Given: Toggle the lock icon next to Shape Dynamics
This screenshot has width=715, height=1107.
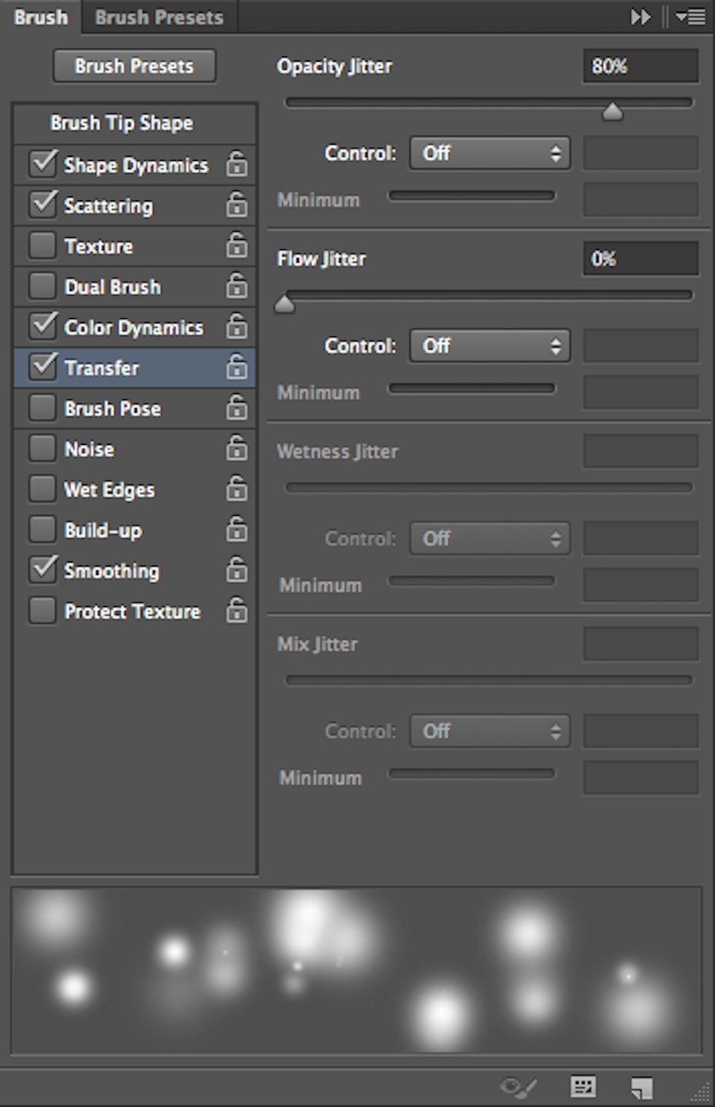Looking at the screenshot, I should coord(237,164).
